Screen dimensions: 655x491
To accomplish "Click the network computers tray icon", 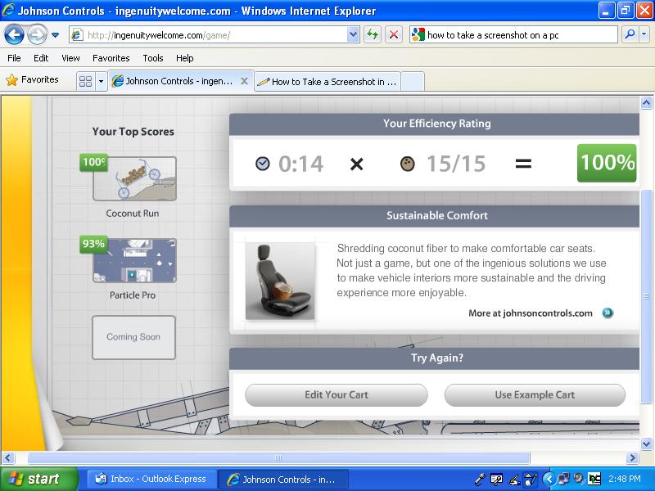I will (564, 479).
